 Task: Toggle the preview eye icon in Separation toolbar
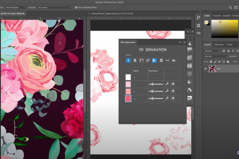click(141, 60)
